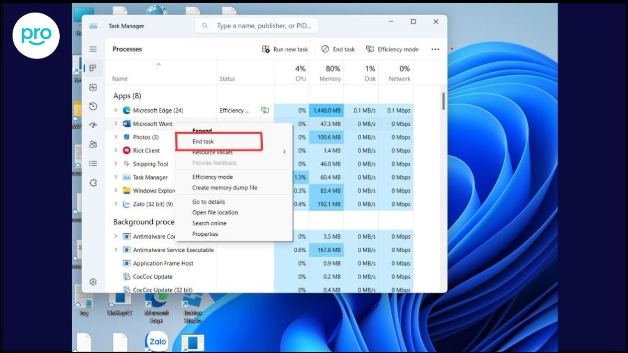Viewport: 628px width, 353px height.
Task: Expand the Task Manager process group
Action: pyautogui.click(x=116, y=177)
